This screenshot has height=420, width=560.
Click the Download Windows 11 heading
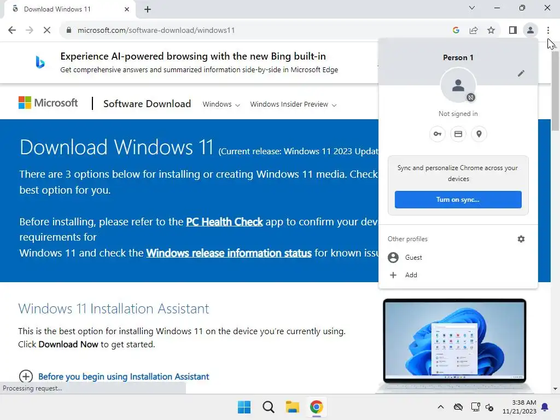pyautogui.click(x=116, y=147)
